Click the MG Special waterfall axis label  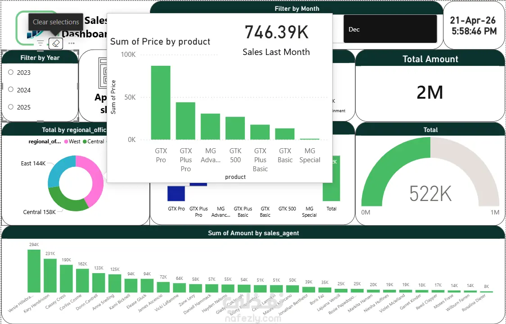click(309, 212)
